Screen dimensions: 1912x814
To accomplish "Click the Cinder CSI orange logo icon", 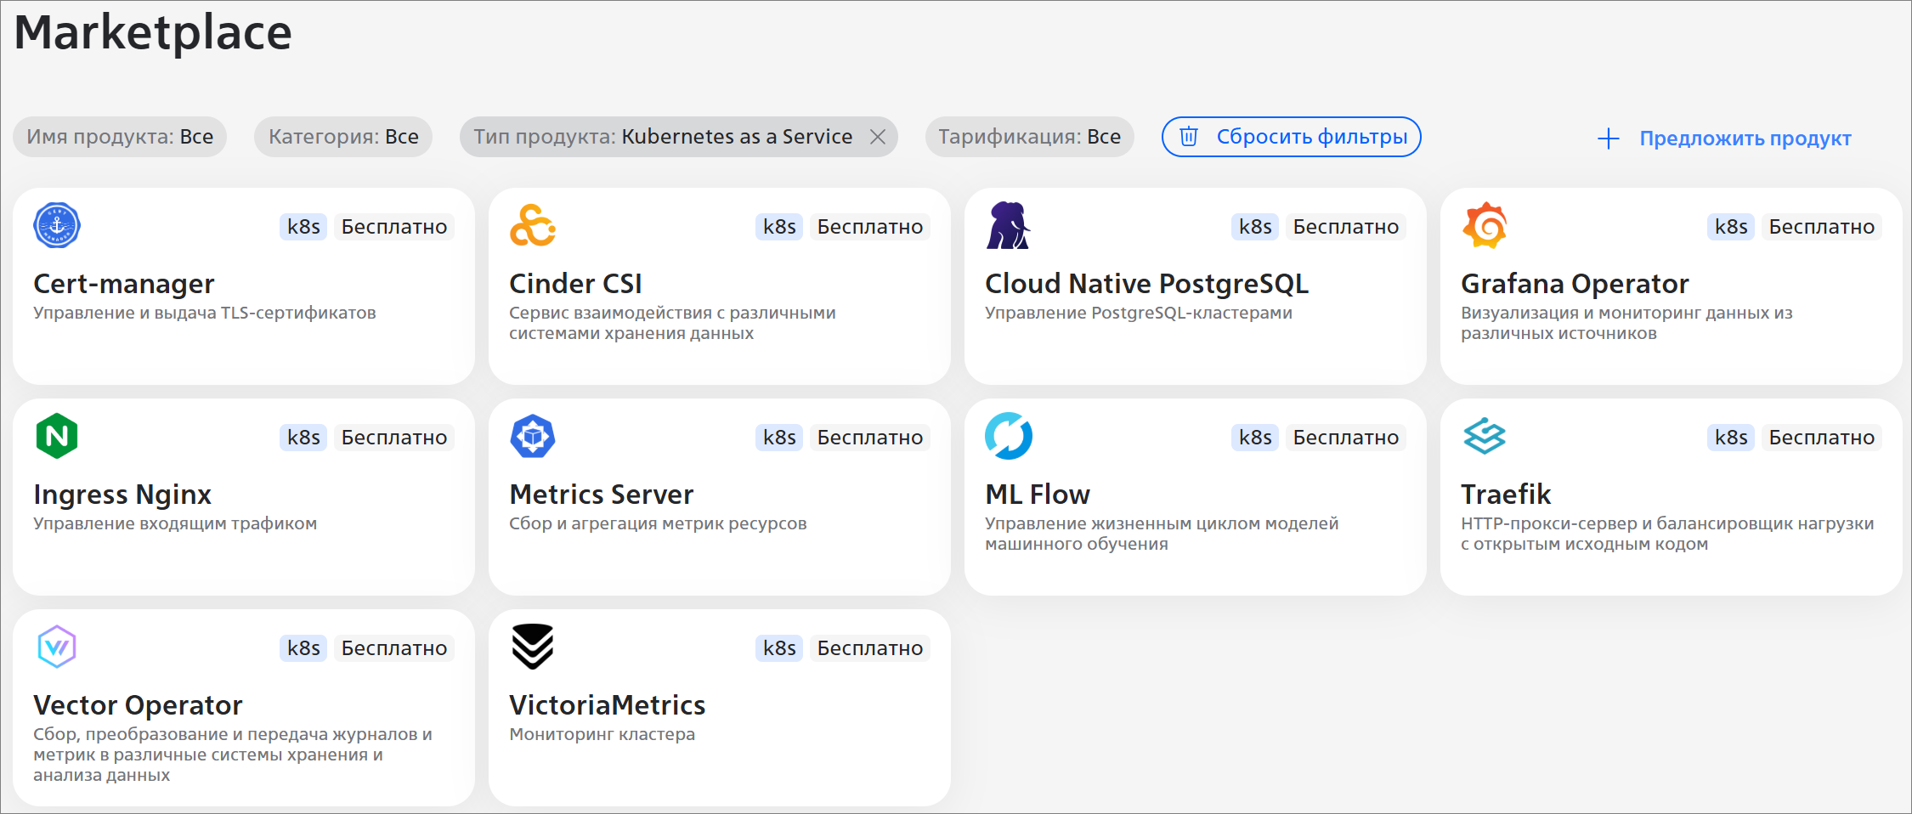I will point(532,226).
